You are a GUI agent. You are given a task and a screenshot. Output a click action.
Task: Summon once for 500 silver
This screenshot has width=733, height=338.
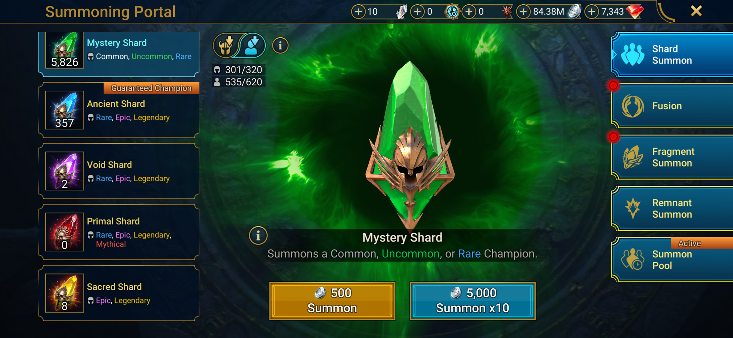[332, 301]
